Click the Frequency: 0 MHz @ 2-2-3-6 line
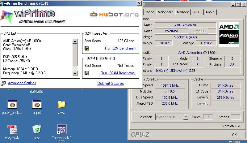The height and width of the screenshot is (143, 247). [x=24, y=73]
